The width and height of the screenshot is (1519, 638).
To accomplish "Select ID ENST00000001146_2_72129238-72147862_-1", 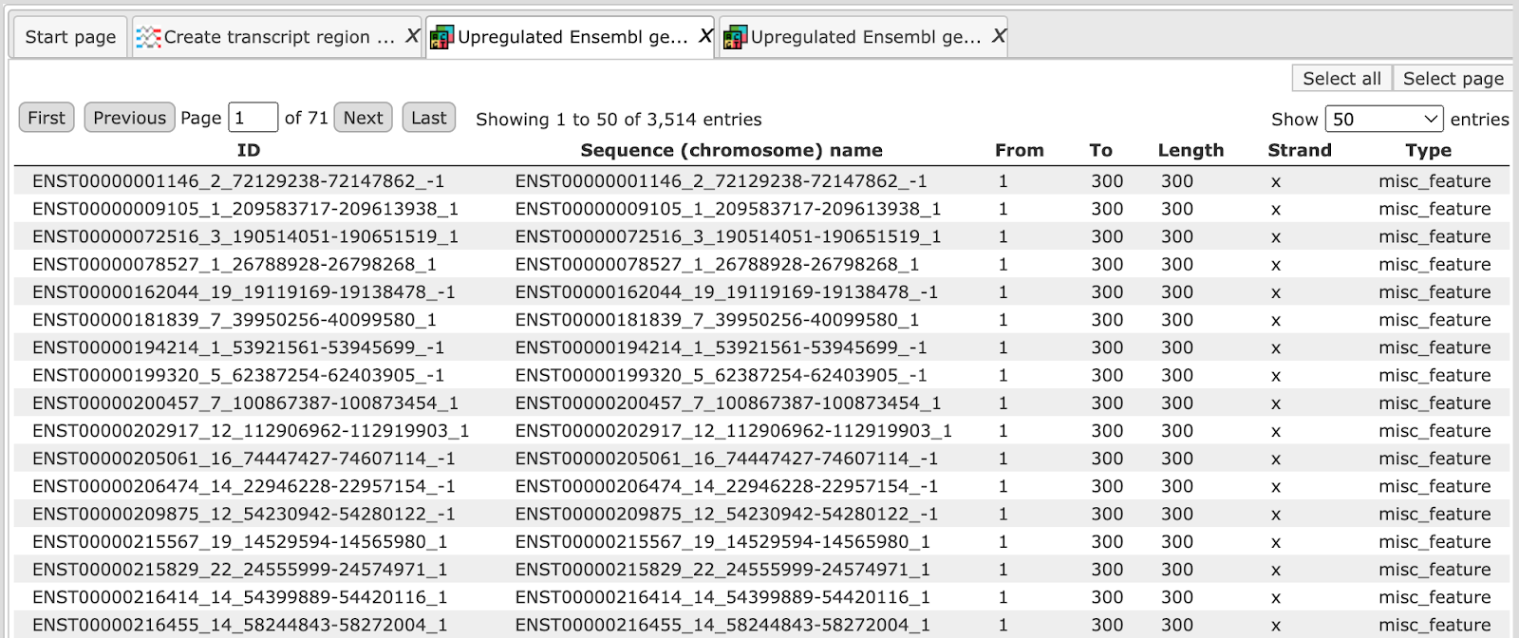I will (238, 181).
